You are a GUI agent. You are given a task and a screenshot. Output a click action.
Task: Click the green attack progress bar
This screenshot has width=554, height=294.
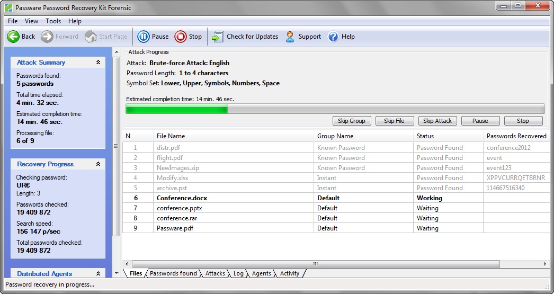335,109
